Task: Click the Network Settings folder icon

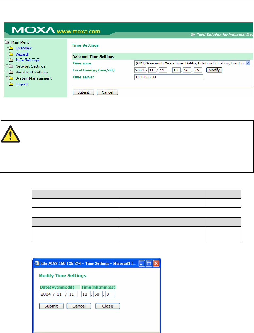Action: (11, 66)
